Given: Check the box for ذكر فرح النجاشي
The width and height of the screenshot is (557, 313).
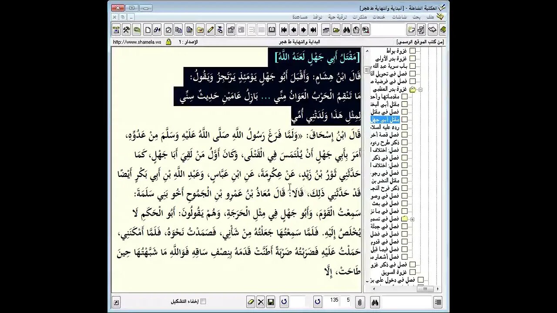Looking at the screenshot, I should pos(404,188).
